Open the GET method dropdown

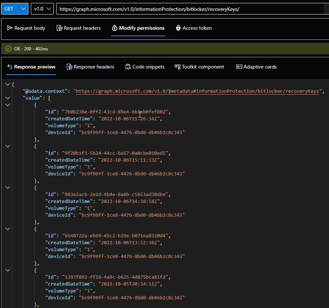(15, 9)
